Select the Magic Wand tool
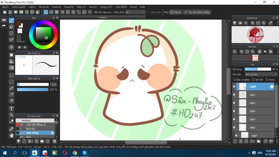 pos(11,88)
